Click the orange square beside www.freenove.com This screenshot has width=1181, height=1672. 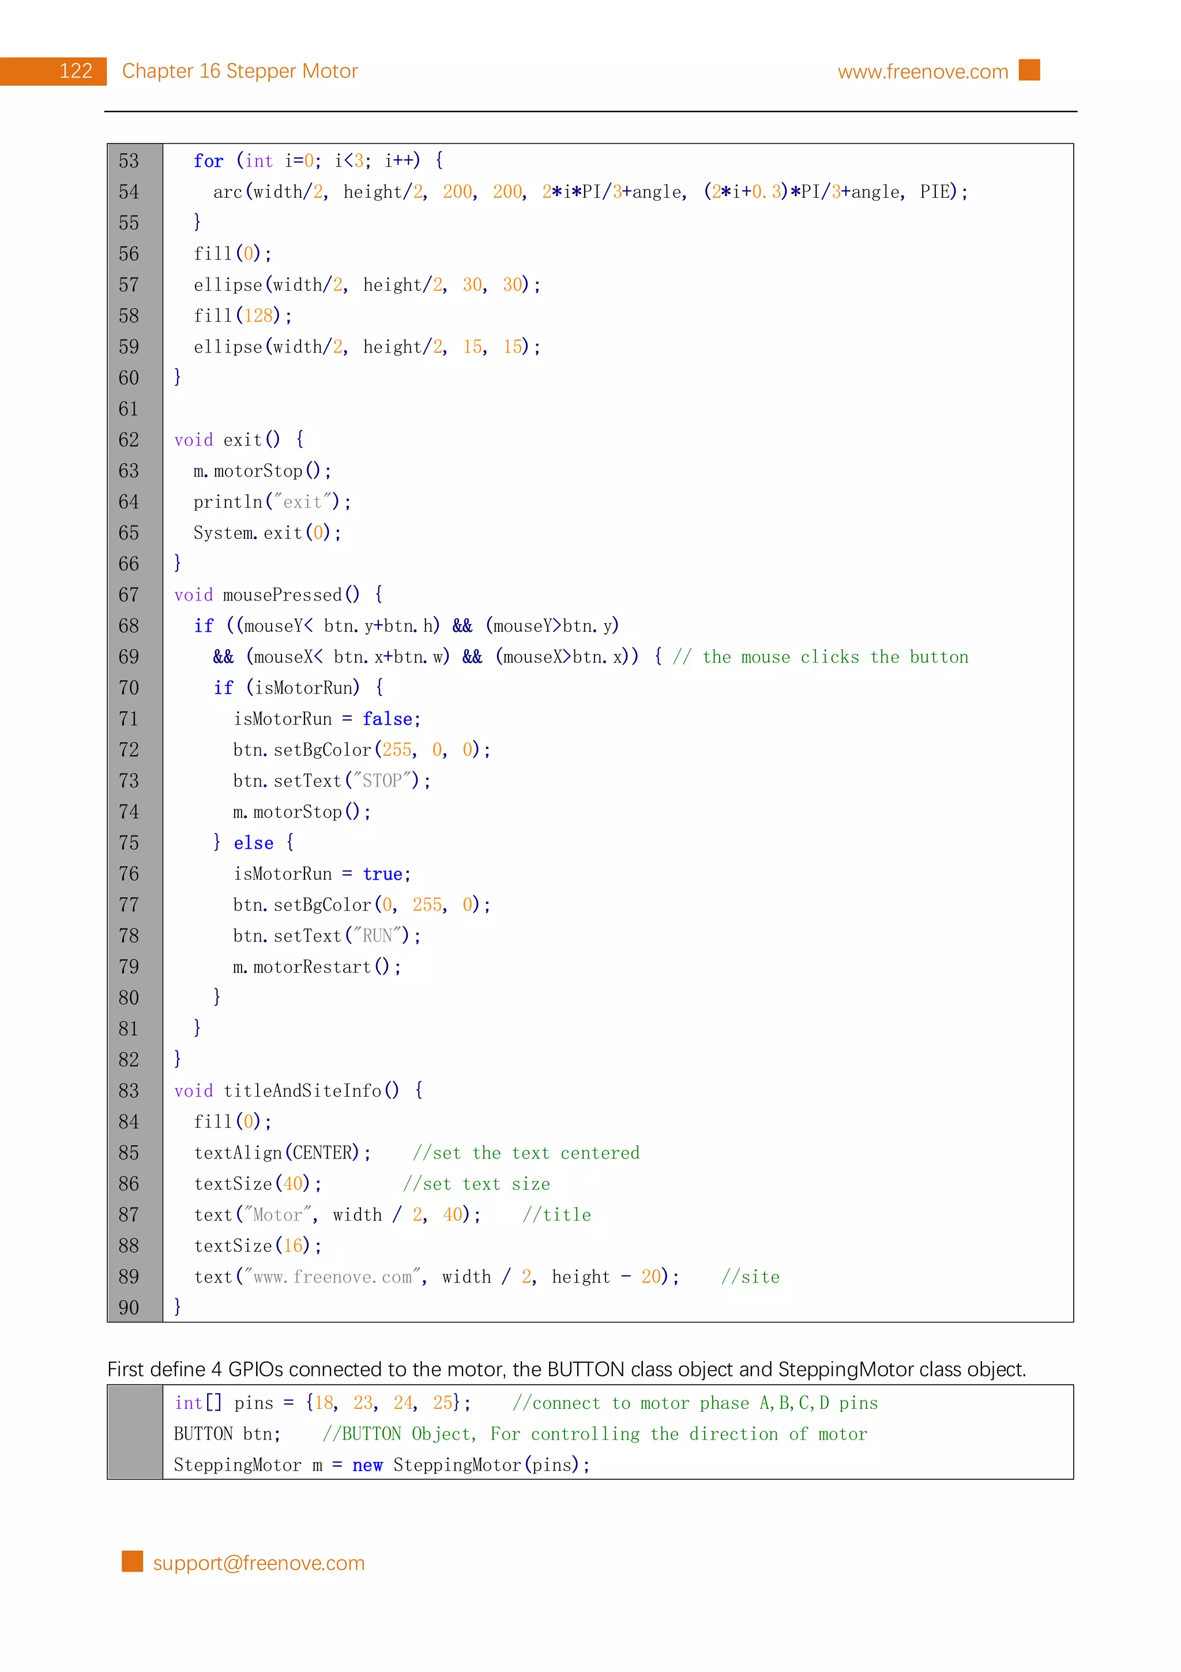tap(1029, 70)
